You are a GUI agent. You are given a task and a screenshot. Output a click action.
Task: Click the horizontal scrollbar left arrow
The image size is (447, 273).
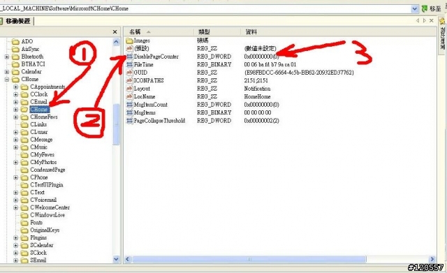pyautogui.click(x=127, y=259)
